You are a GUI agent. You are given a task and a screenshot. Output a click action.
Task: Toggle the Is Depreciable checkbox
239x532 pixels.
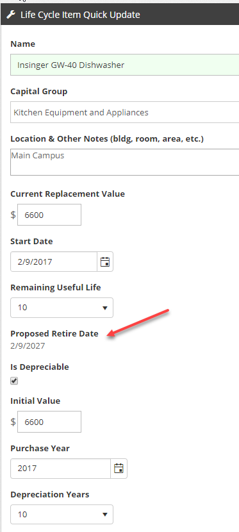[14, 381]
